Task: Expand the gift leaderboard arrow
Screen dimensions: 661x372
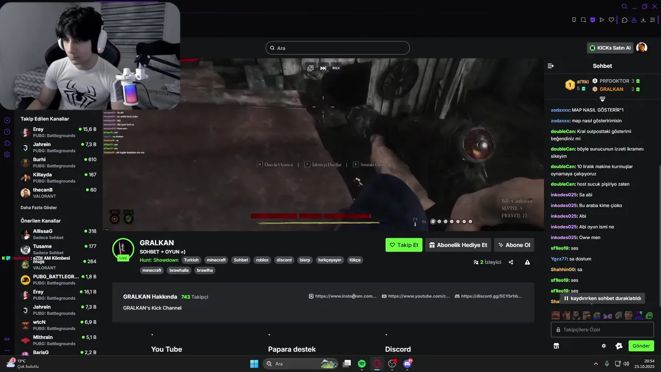Action: (602, 98)
